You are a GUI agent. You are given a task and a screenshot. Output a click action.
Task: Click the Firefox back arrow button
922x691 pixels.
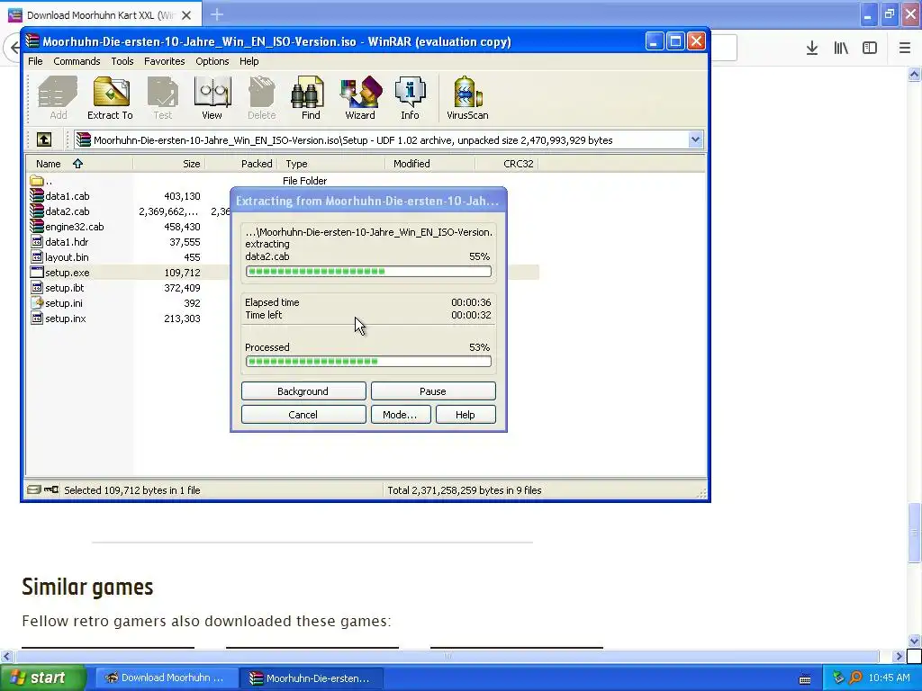[x=14, y=48]
